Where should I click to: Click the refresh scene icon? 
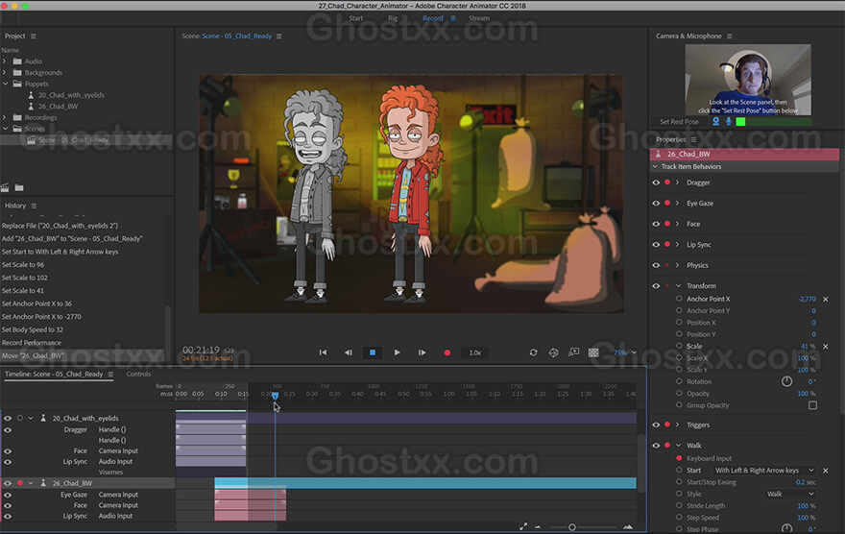point(533,352)
